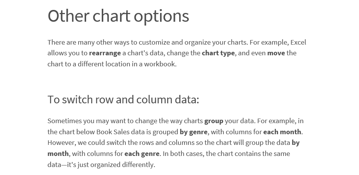359x175 pixels.
Task: Click the bold word 'month' starting a line
Action: pyautogui.click(x=58, y=154)
